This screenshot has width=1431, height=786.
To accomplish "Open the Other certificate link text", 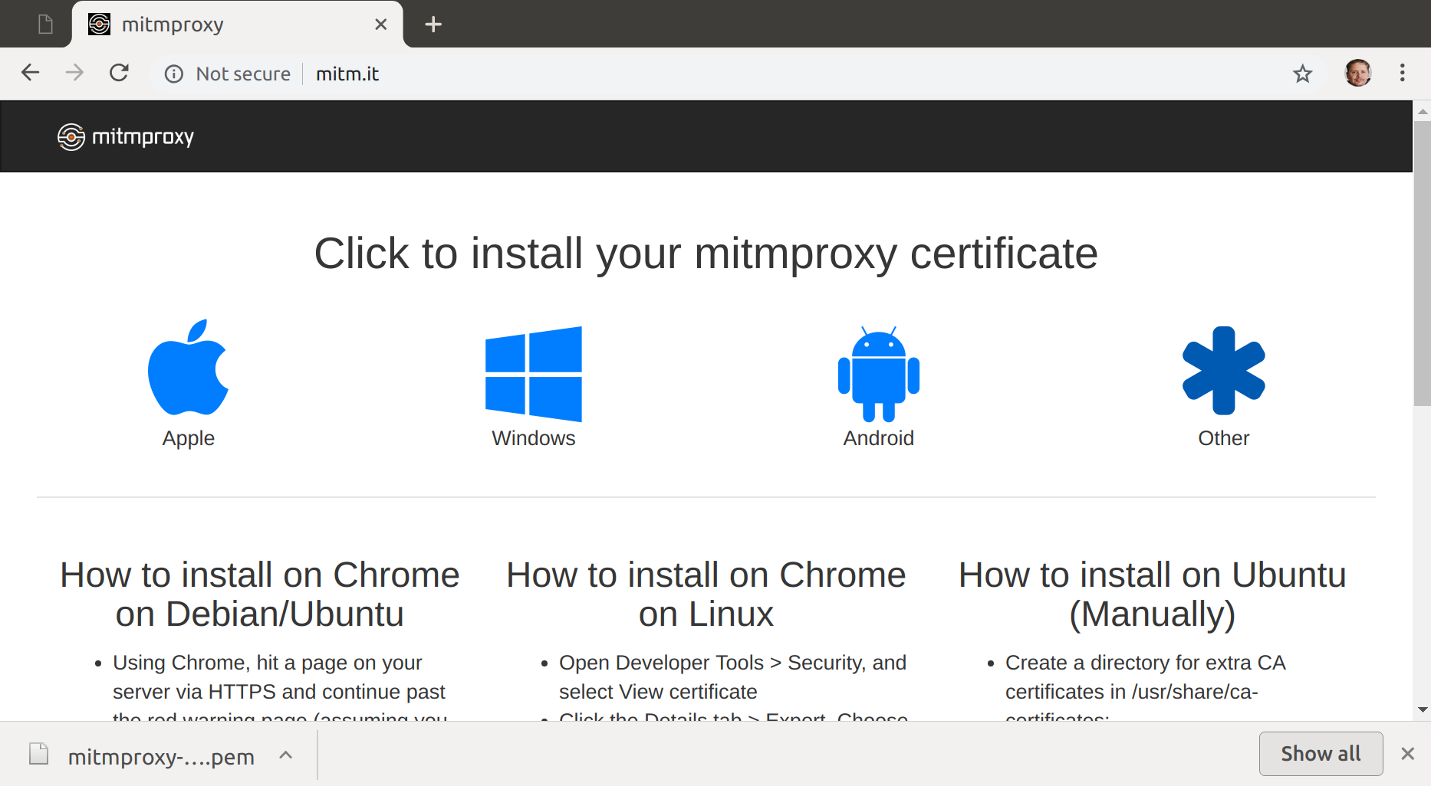I will pyautogui.click(x=1224, y=438).
